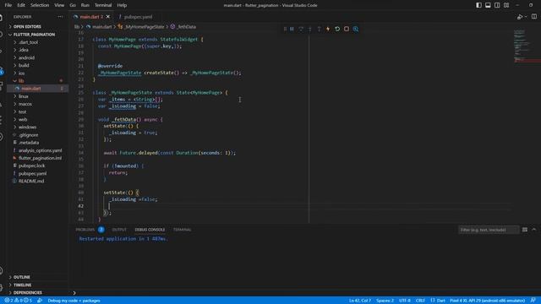Viewport: 541px width, 304px height.
Task: Expand the Open Editors section
Action: click(37, 26)
